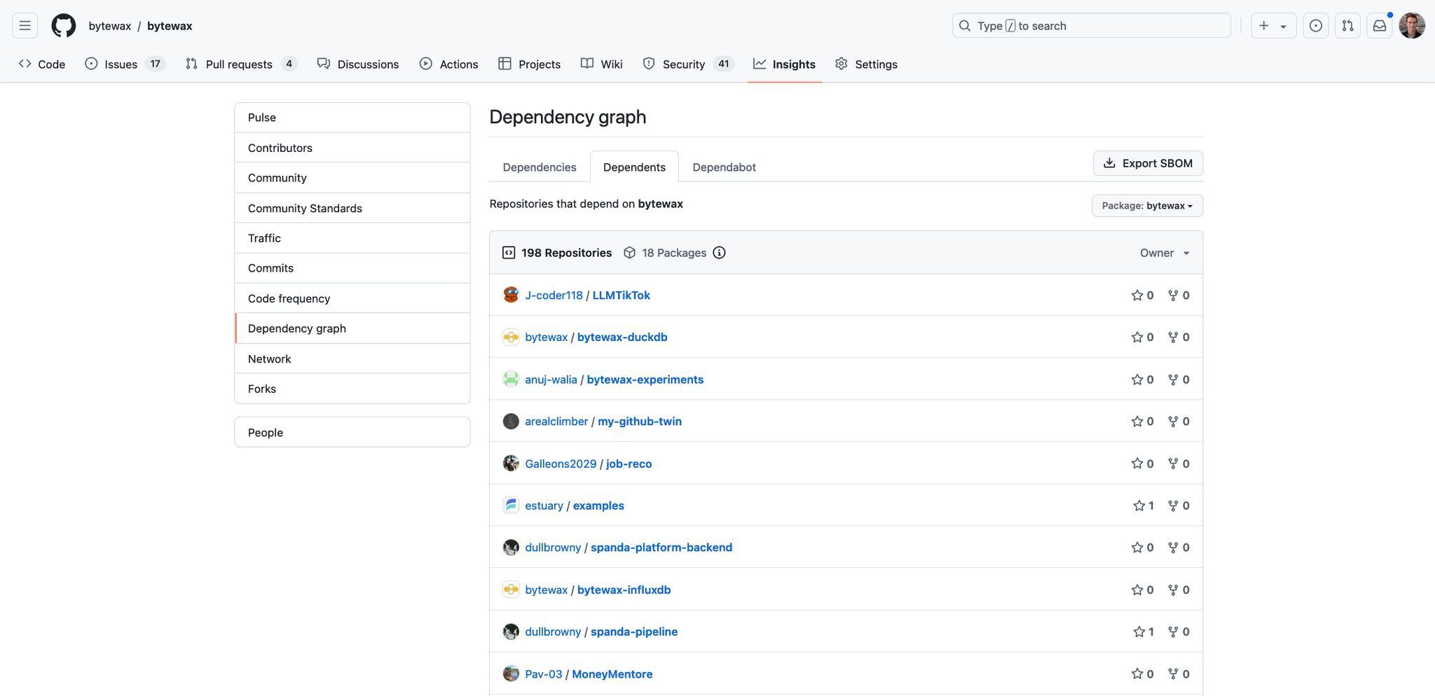Open the MoneyMentore repository link

[x=612, y=674]
